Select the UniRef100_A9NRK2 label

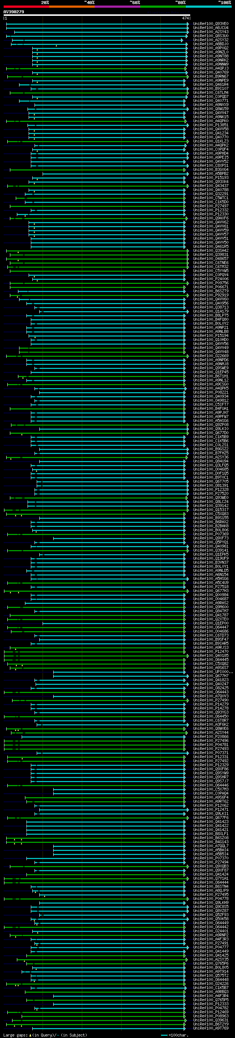[210, 60]
